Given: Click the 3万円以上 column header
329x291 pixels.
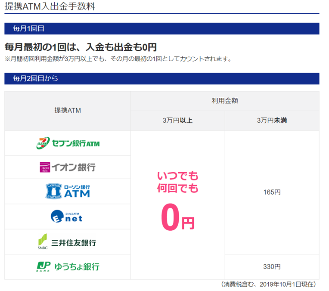Looking at the screenshot, I should 178,121.
